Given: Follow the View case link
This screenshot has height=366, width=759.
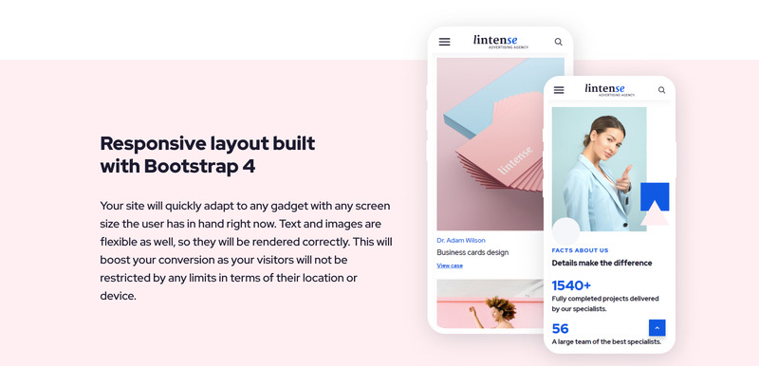Looking at the screenshot, I should pyautogui.click(x=449, y=265).
